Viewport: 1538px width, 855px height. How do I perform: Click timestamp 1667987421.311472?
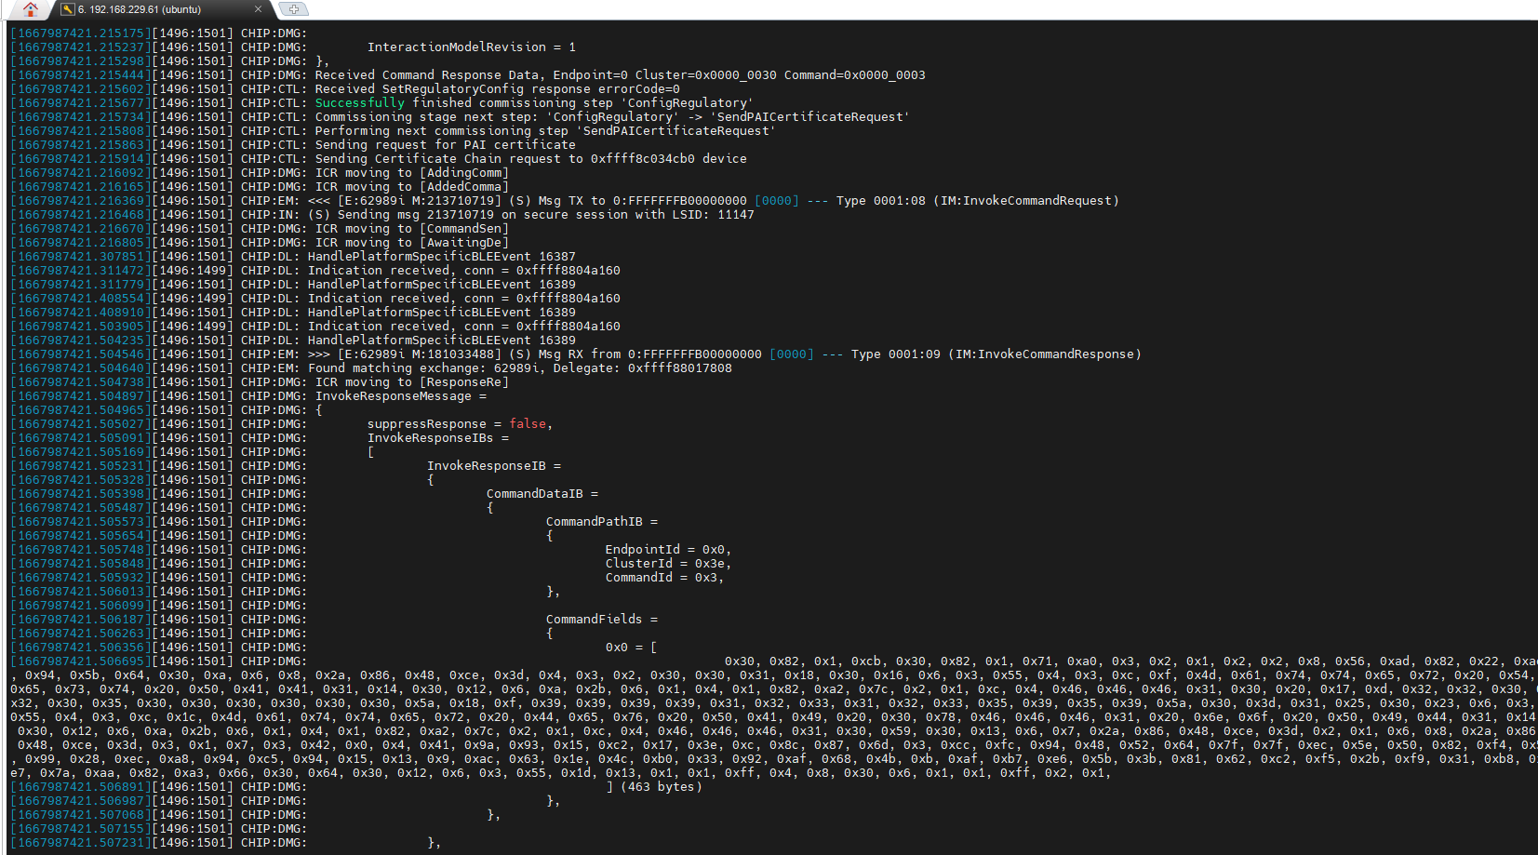pyautogui.click(x=81, y=271)
